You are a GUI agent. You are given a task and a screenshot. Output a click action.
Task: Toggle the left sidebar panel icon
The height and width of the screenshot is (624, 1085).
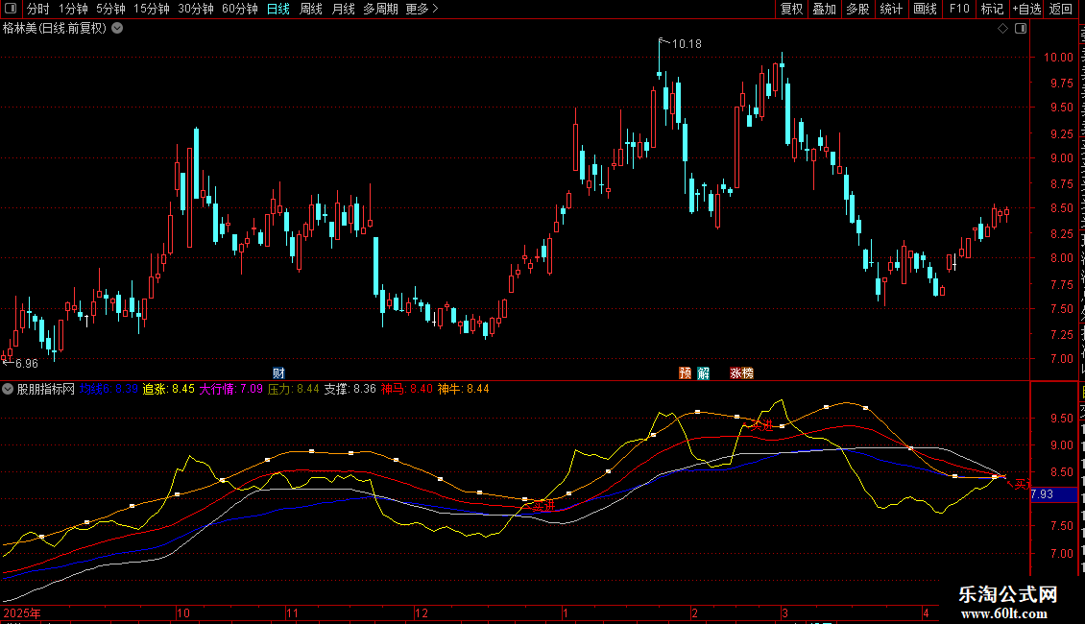11,9
